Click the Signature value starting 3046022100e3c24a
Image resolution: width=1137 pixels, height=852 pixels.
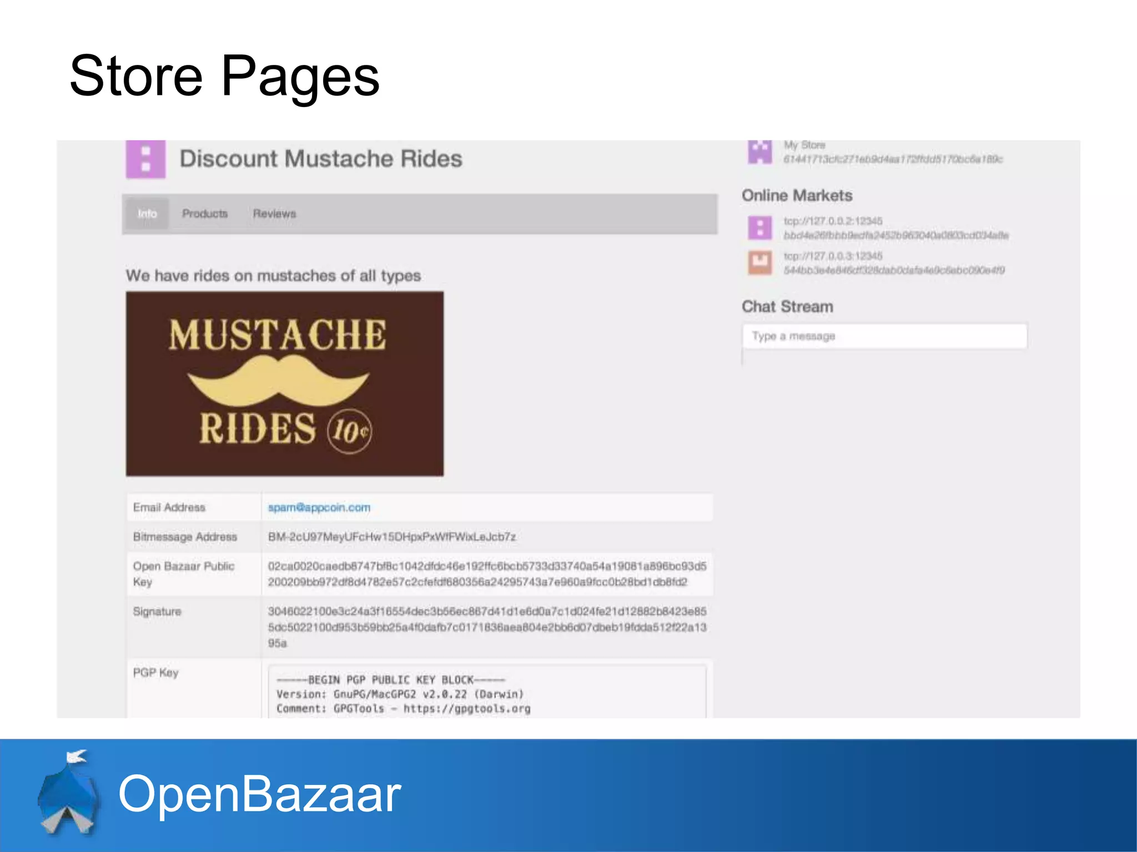(487, 627)
